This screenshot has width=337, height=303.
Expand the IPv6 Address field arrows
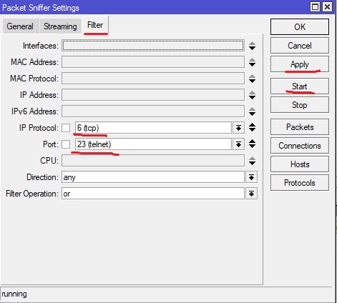[252, 111]
